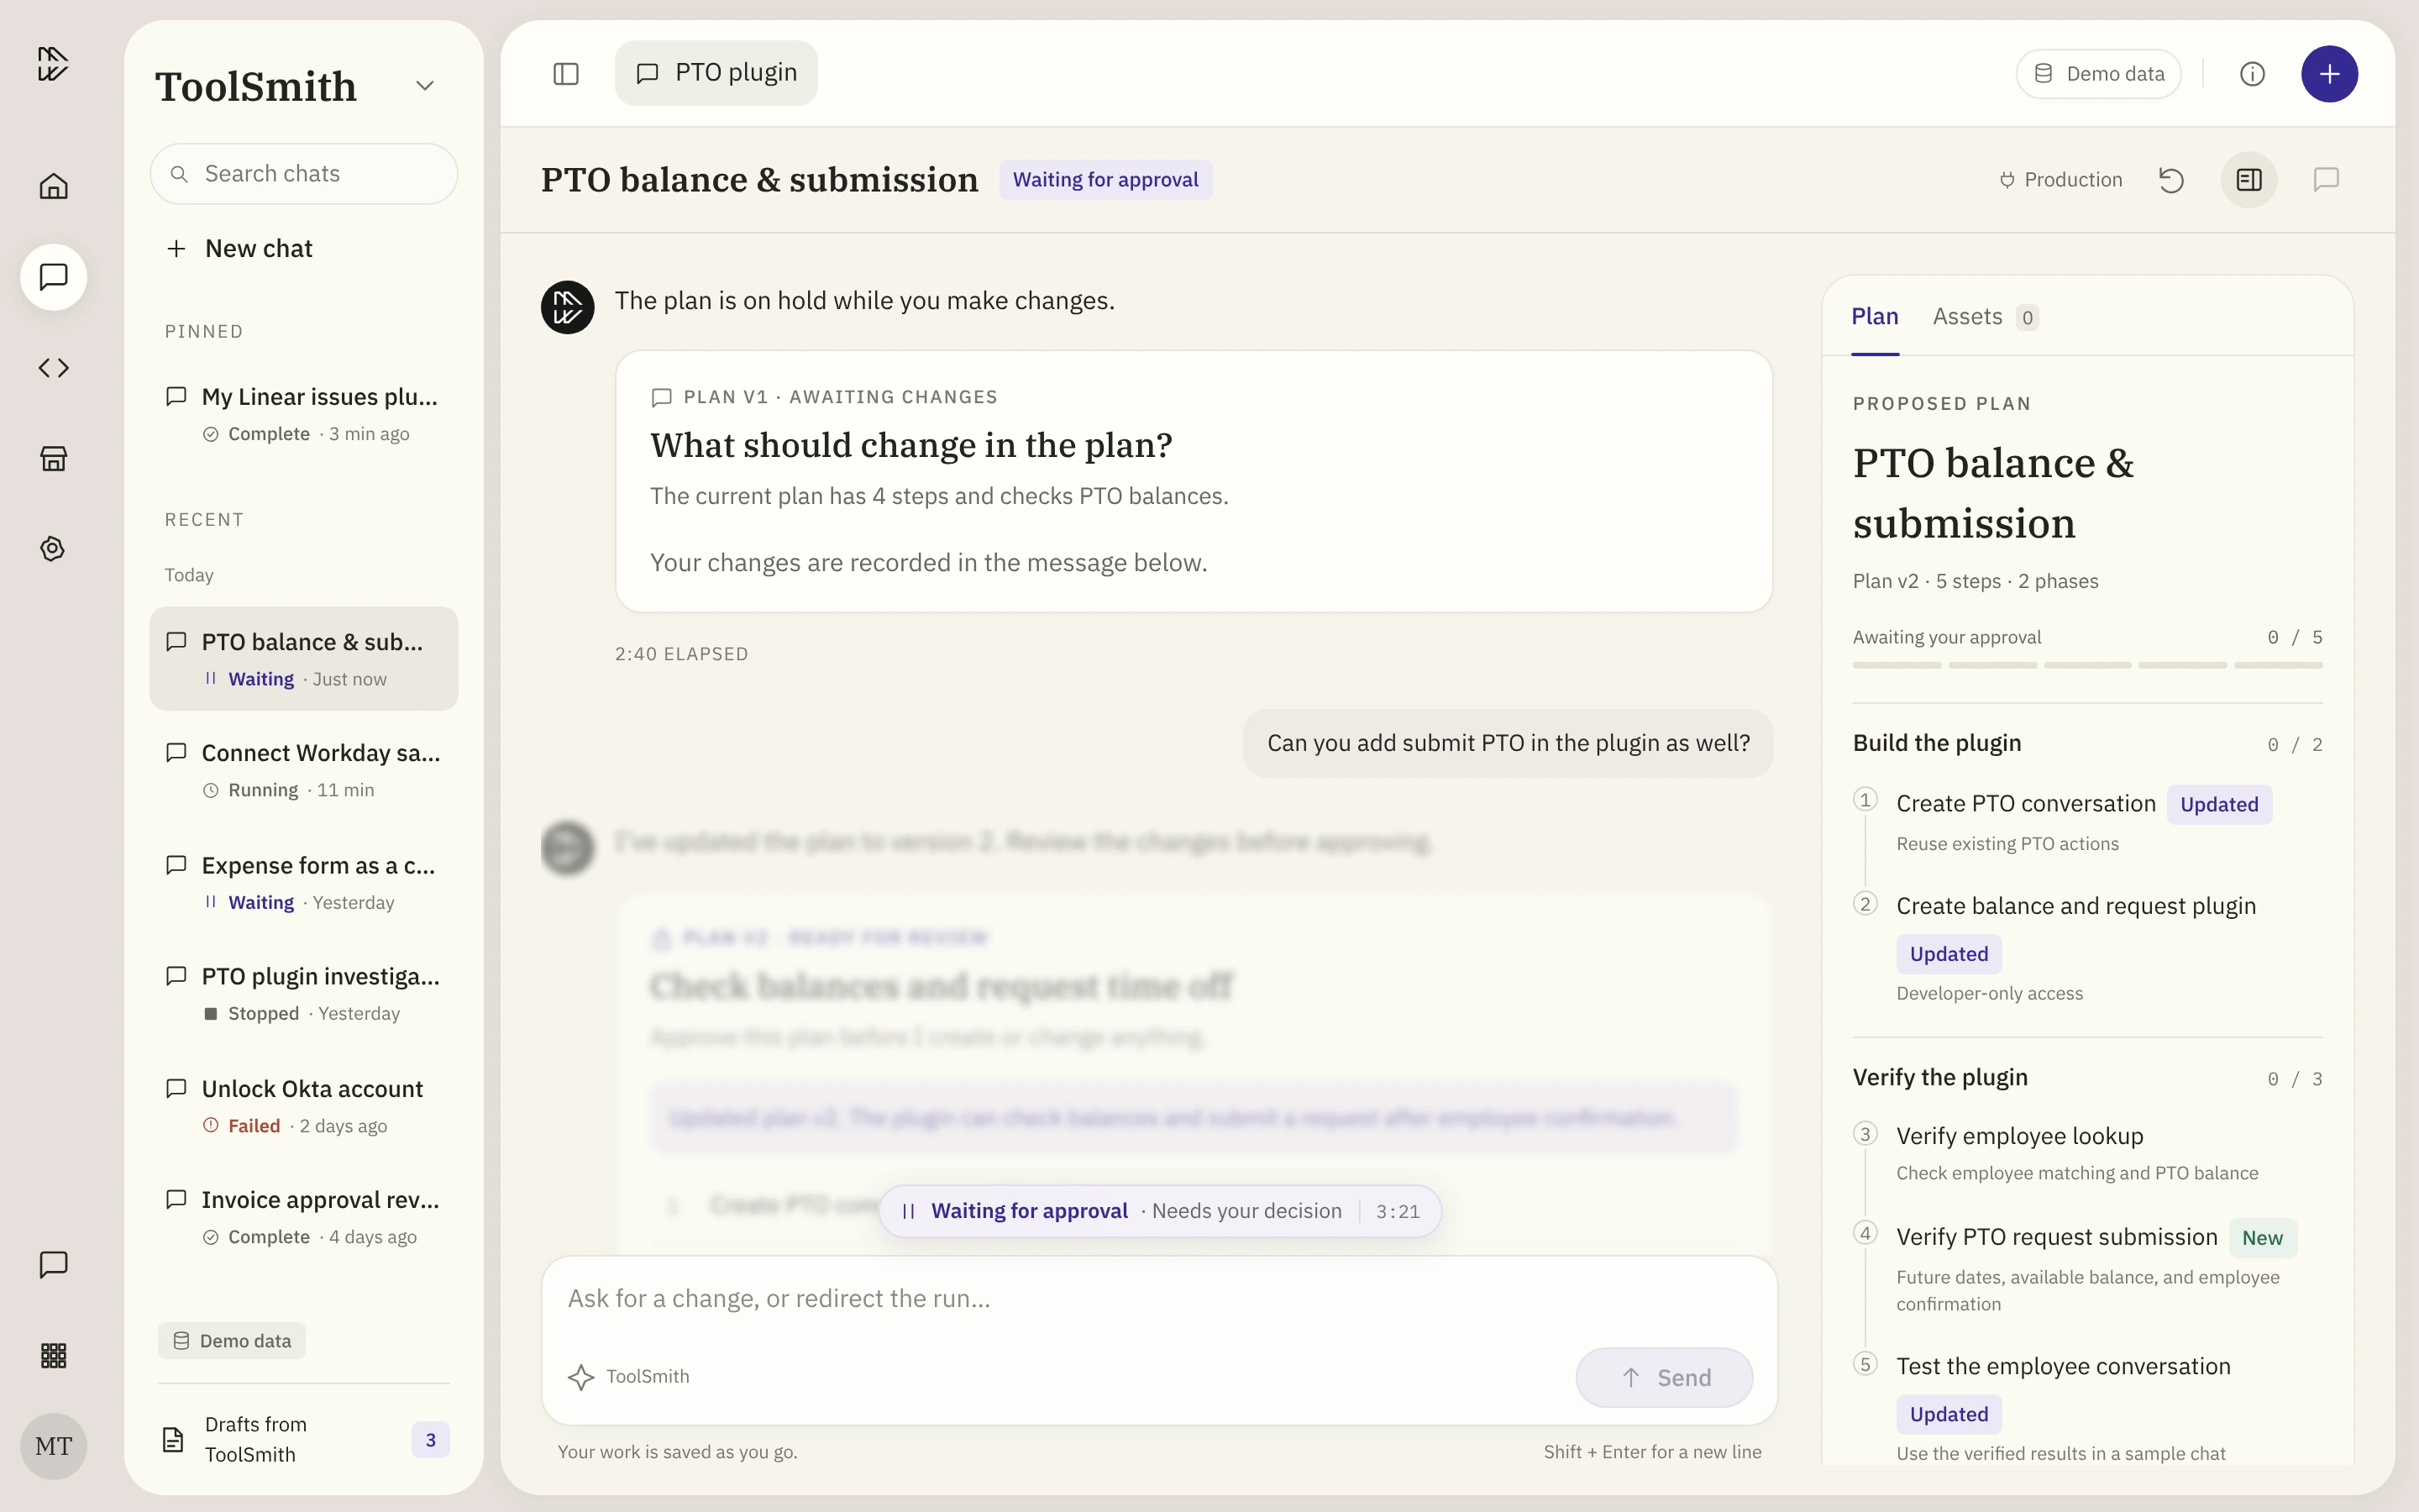Viewport: 2419px width, 1512px height.
Task: Open the Production environment selector
Action: pyautogui.click(x=2061, y=180)
